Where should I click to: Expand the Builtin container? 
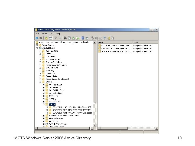click(40, 54)
